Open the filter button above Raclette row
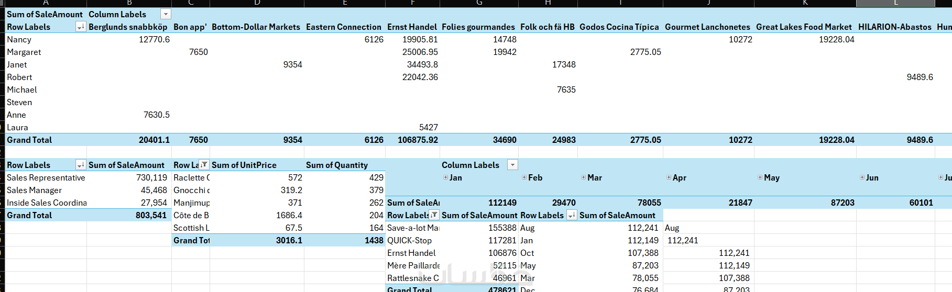The height and width of the screenshot is (292, 952). click(204, 164)
